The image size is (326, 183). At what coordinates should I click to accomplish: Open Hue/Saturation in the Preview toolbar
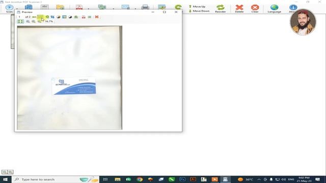[64, 17]
